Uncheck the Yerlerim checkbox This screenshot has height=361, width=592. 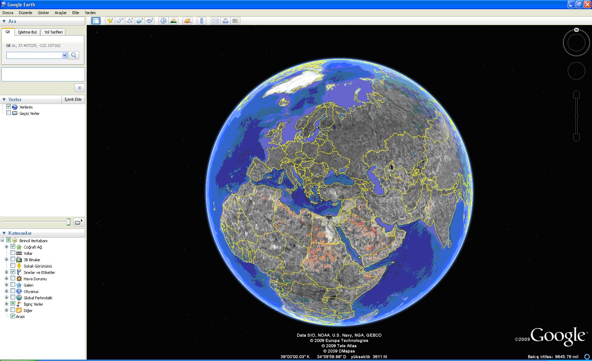point(8,106)
